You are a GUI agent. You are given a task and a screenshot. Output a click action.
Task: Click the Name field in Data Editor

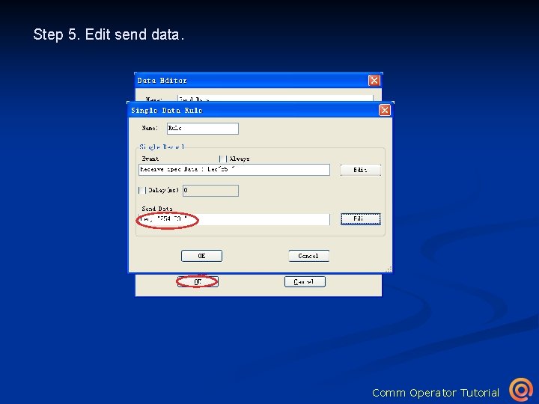point(275,98)
